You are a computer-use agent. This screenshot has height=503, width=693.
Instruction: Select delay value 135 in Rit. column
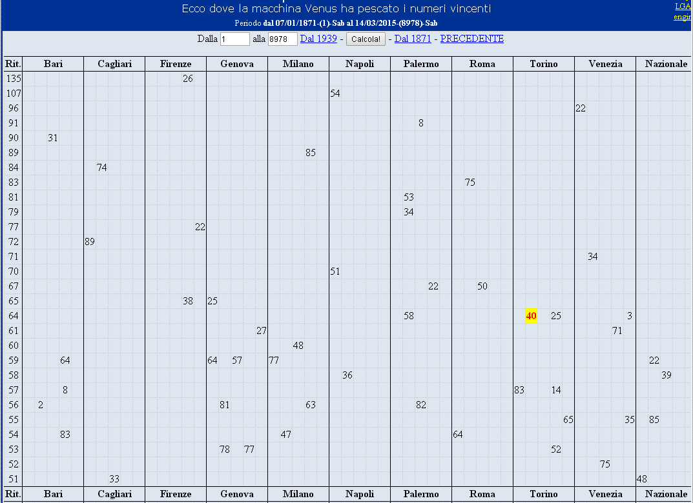point(14,79)
